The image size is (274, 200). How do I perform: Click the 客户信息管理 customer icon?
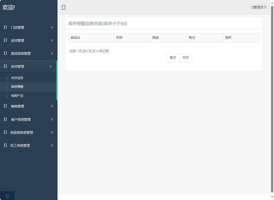[x=5, y=119]
